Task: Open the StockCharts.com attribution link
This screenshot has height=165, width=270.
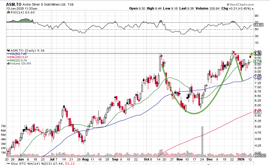Action: [x=240, y=4]
